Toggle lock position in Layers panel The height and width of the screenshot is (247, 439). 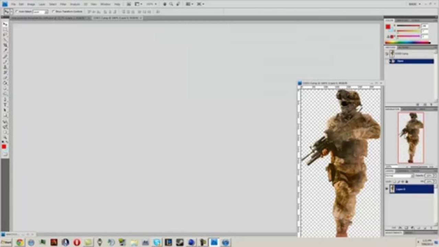click(403, 182)
